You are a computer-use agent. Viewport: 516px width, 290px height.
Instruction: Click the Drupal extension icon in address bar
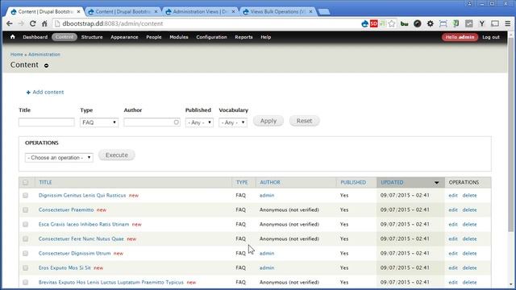coord(364,23)
